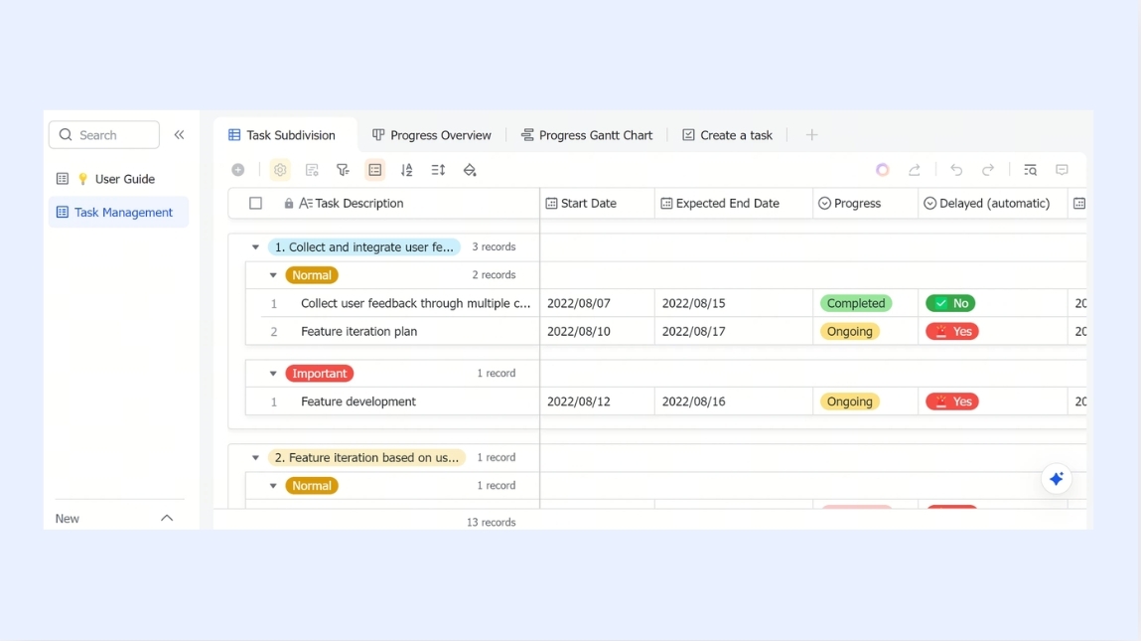Open the fill color paint bucket tool
This screenshot has height=641, width=1141.
(x=470, y=170)
